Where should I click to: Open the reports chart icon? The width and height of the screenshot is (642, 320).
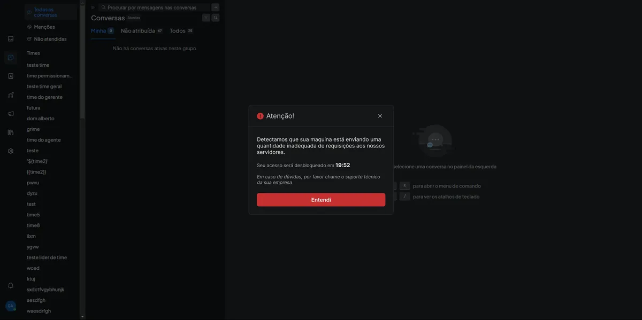point(11,95)
